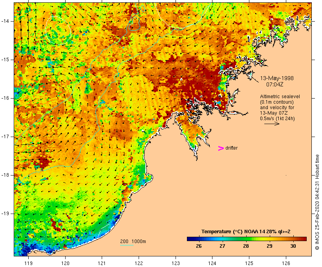Click the longitude label '119'
322x267 pixels.
[28, 263]
